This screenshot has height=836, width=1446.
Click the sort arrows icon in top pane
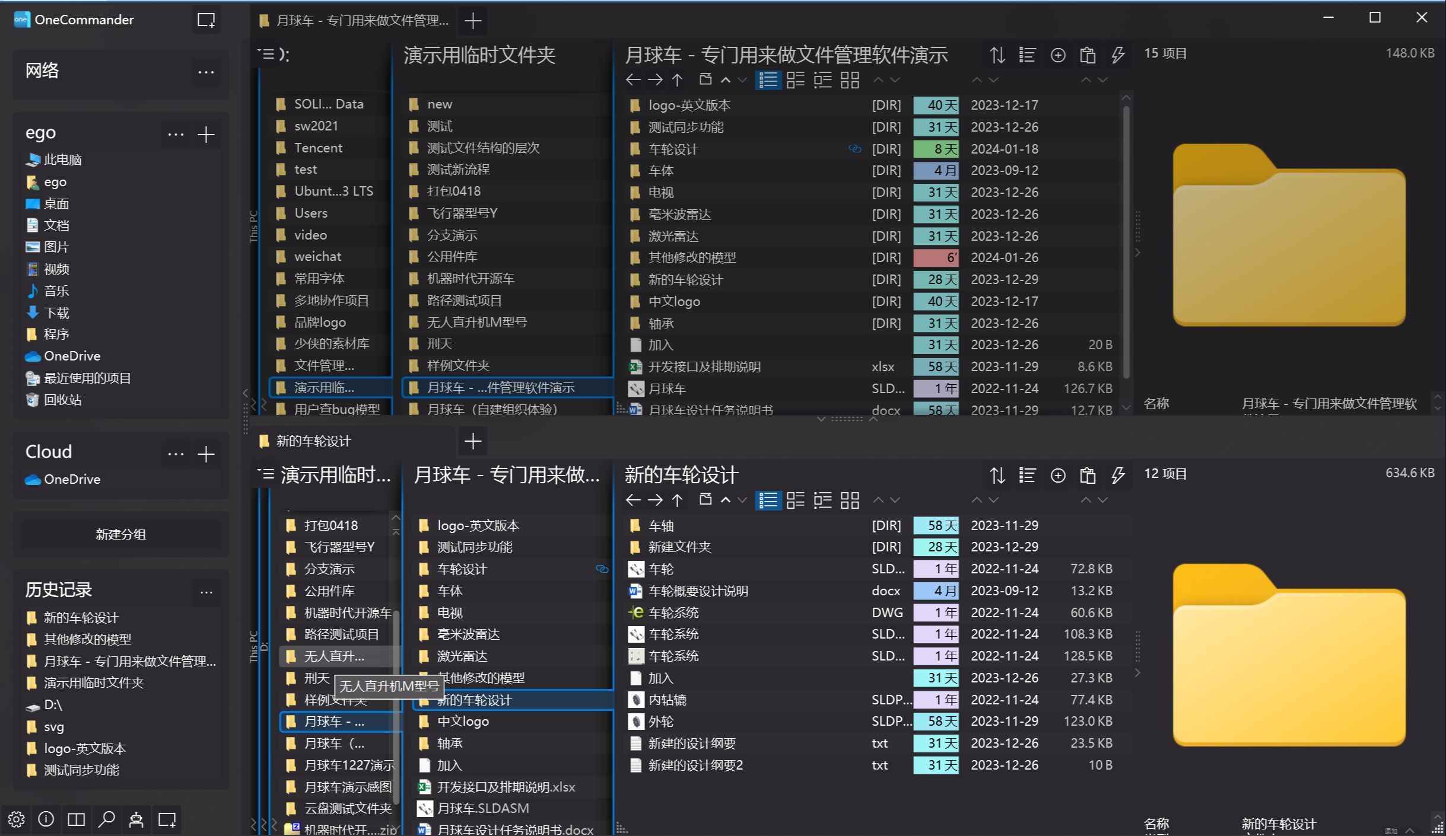[x=997, y=55]
